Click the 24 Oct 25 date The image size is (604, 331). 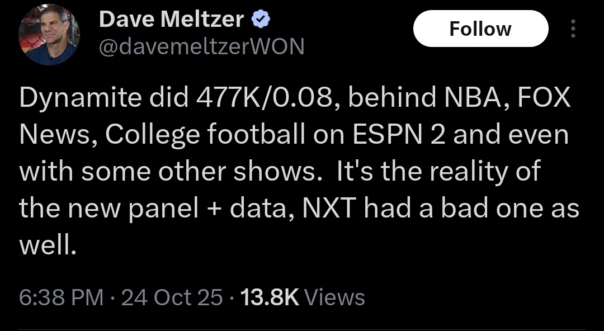[x=172, y=297]
